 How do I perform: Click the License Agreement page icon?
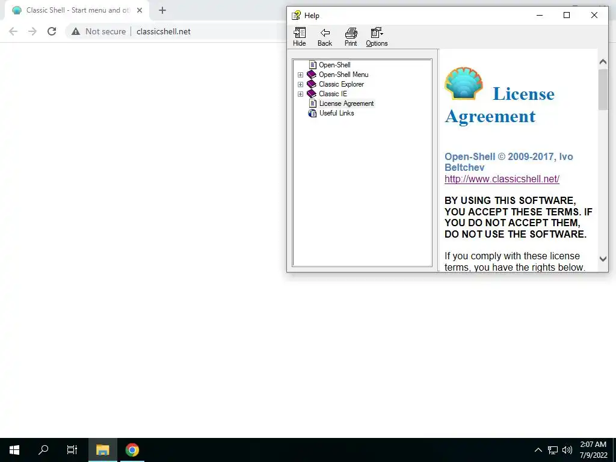point(313,103)
